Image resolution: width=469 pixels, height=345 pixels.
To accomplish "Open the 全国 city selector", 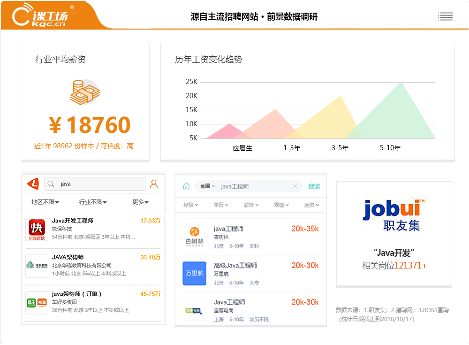I will click(x=207, y=186).
